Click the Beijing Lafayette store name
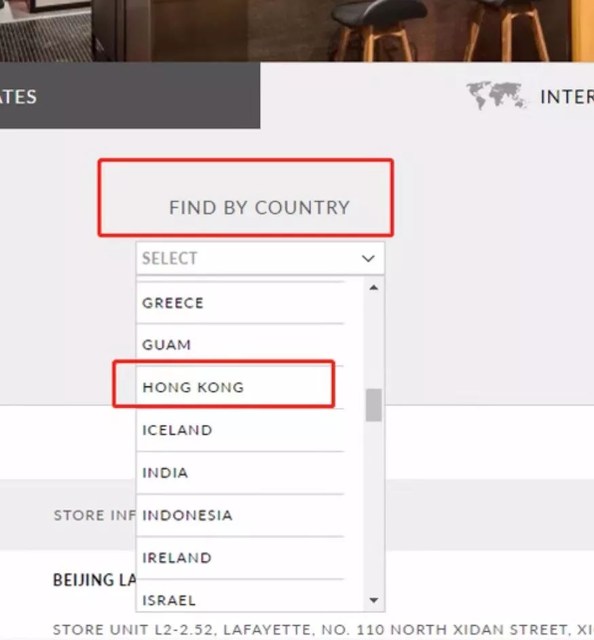 pyautogui.click(x=95, y=580)
